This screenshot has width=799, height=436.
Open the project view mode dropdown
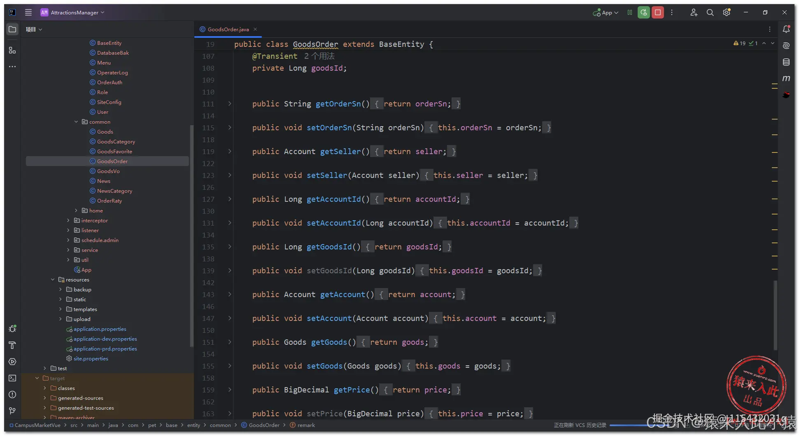point(34,29)
